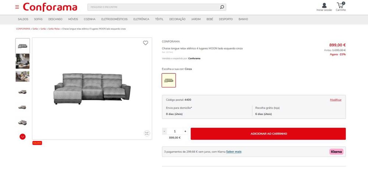
Task: Open the Iniciar sessão account icon
Action: [324, 6]
